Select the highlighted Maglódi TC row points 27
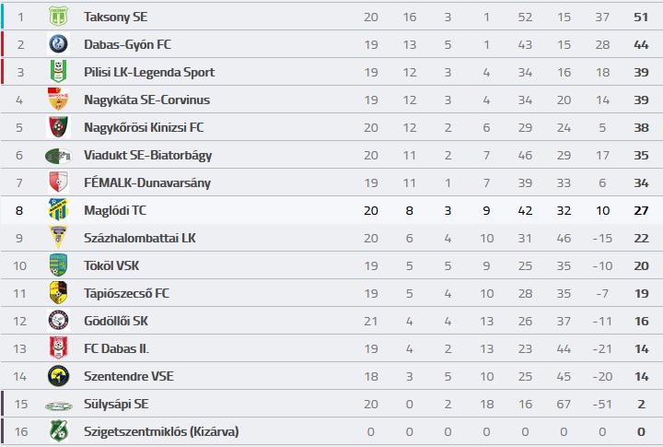The image size is (663, 447). (x=641, y=210)
